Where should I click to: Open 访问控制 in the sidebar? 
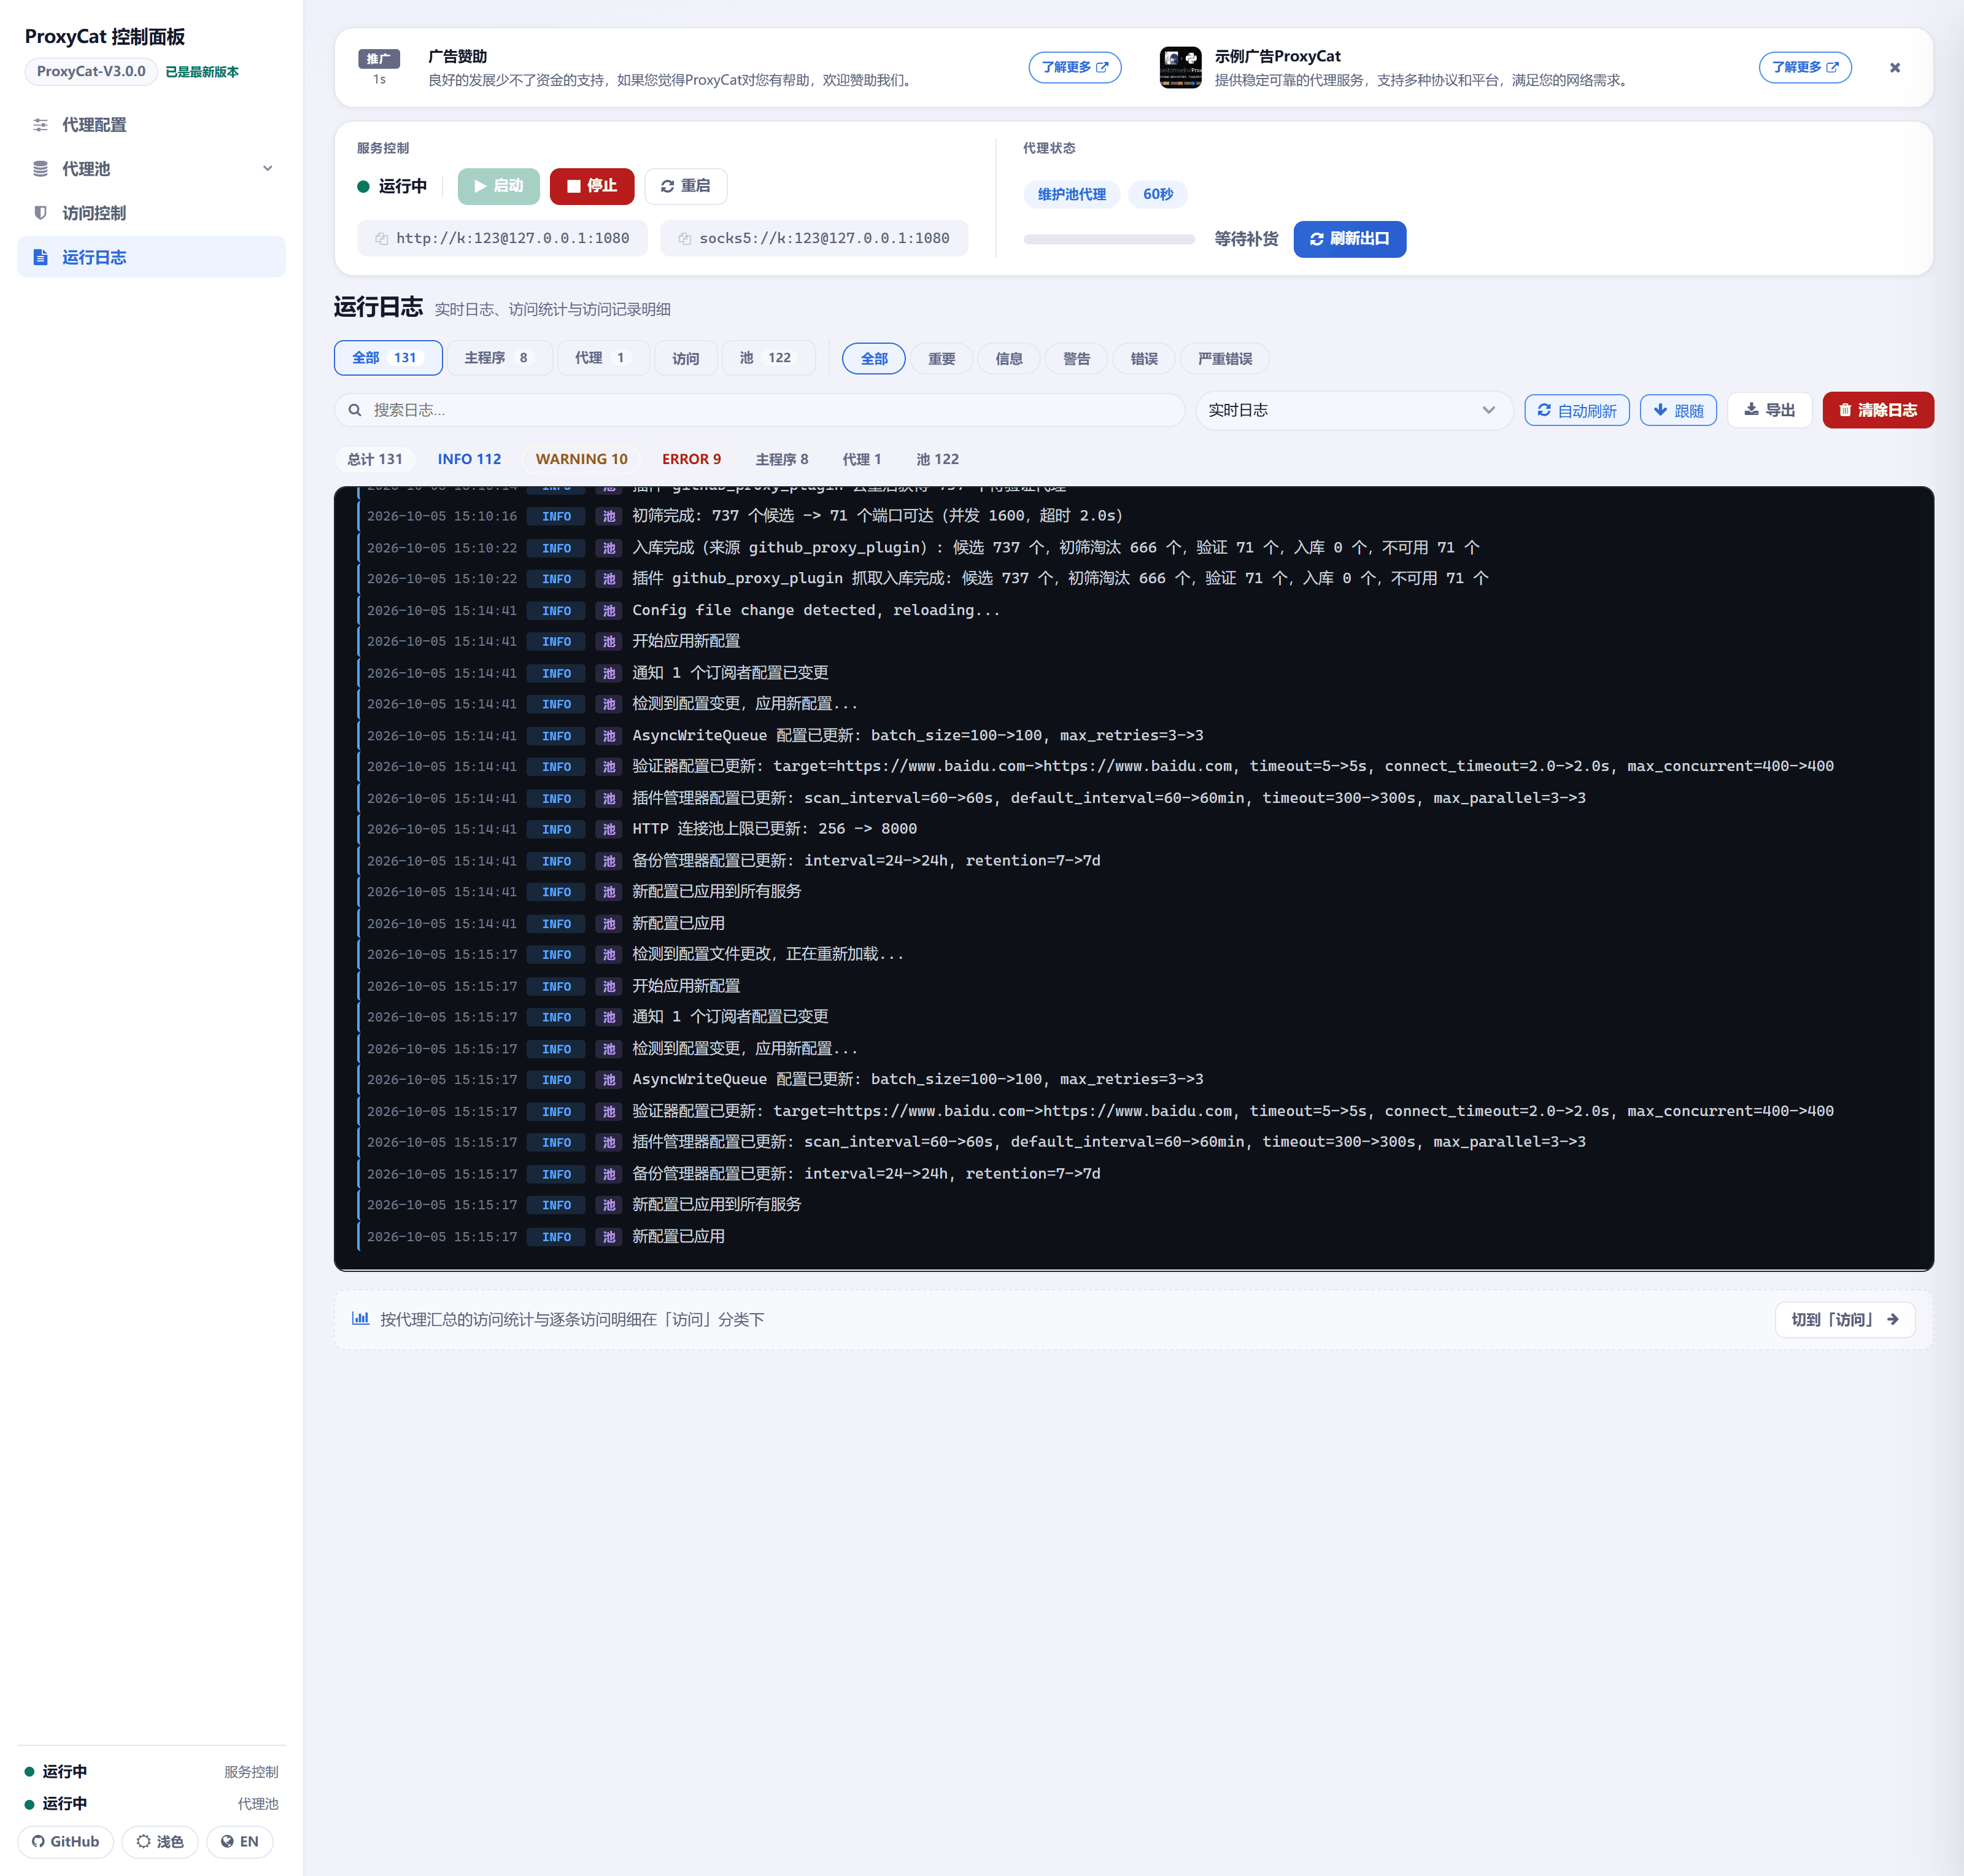[151, 213]
